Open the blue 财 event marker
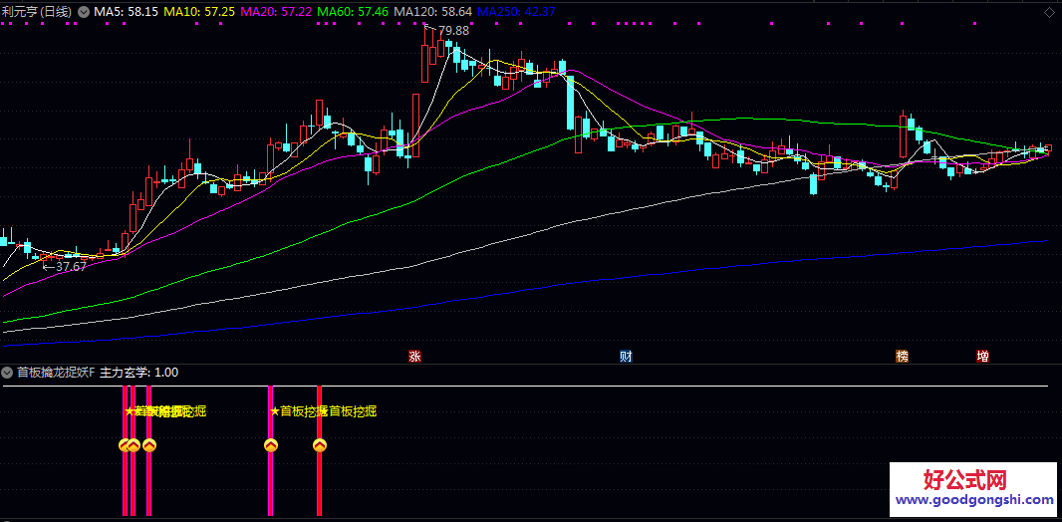The width and height of the screenshot is (1062, 522). tap(626, 356)
